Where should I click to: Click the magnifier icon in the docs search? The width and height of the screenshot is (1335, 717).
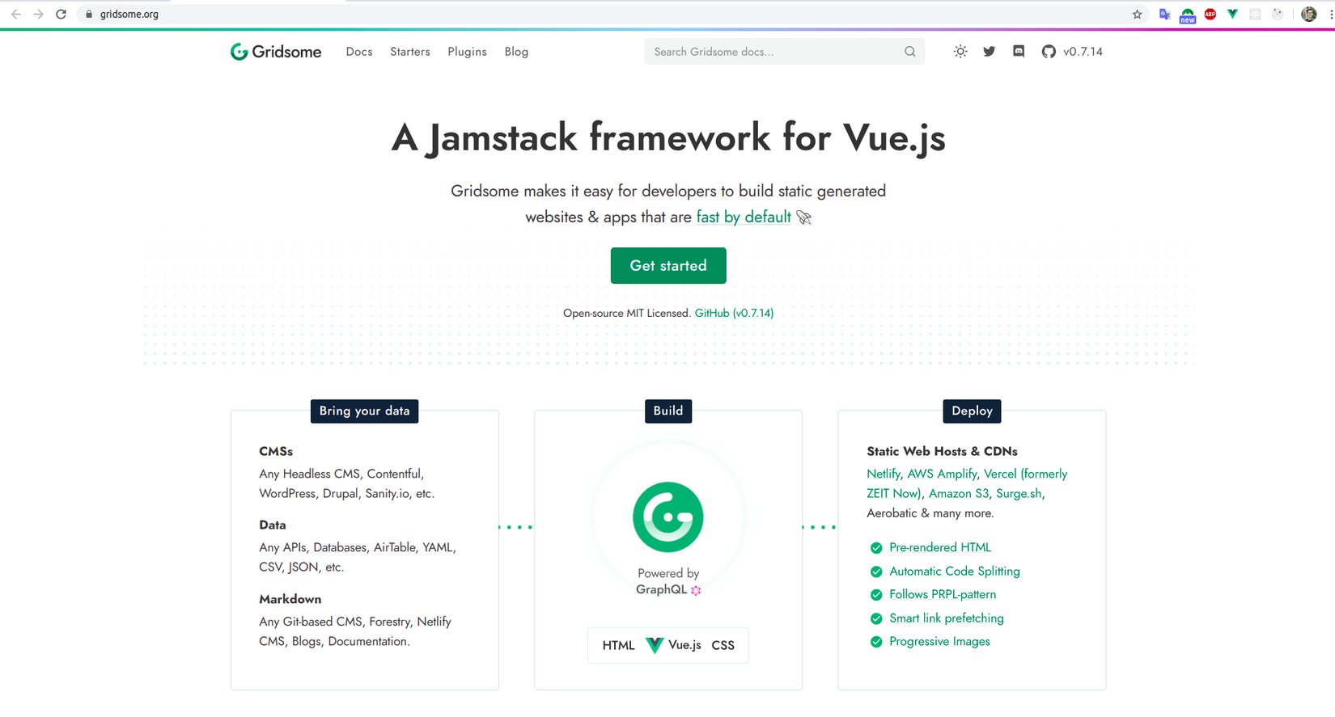[x=909, y=52]
